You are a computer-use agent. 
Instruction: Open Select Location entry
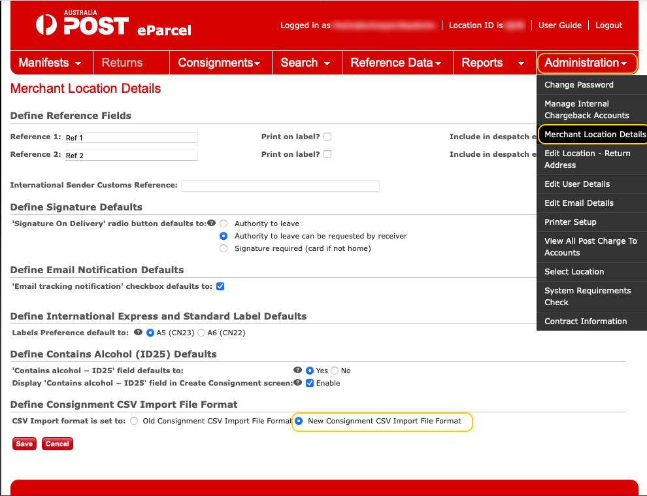tap(591, 271)
